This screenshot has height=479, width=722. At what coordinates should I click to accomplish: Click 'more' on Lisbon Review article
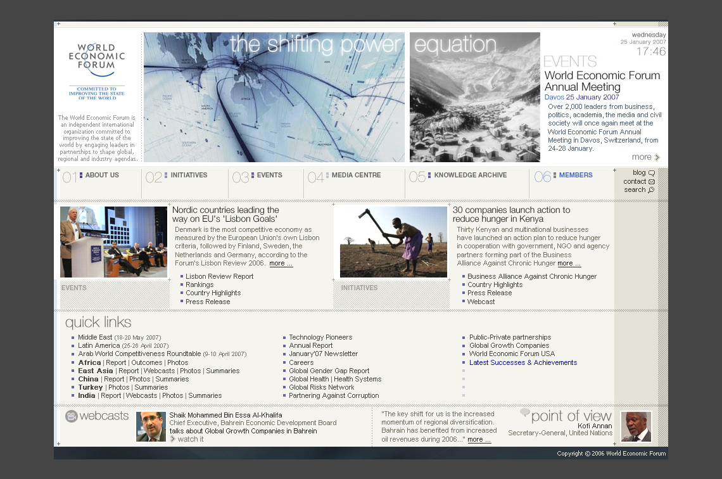(x=281, y=264)
